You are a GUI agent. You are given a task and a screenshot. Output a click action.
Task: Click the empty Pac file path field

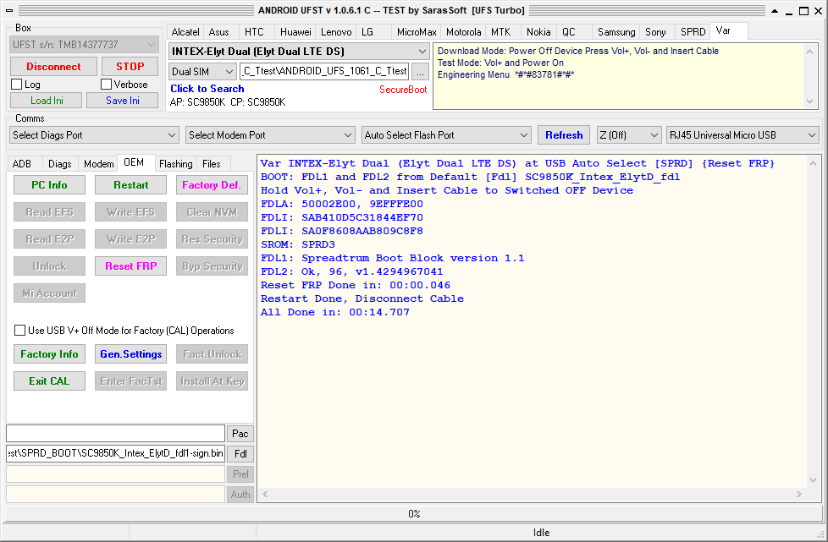tap(116, 434)
